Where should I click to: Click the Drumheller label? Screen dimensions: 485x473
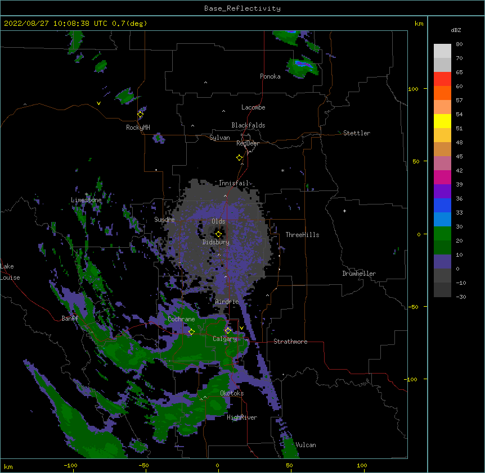359,274
